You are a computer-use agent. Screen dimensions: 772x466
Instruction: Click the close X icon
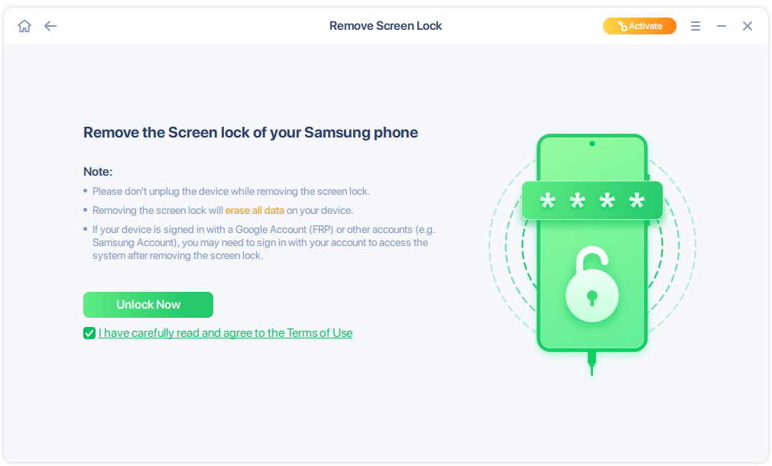747,25
